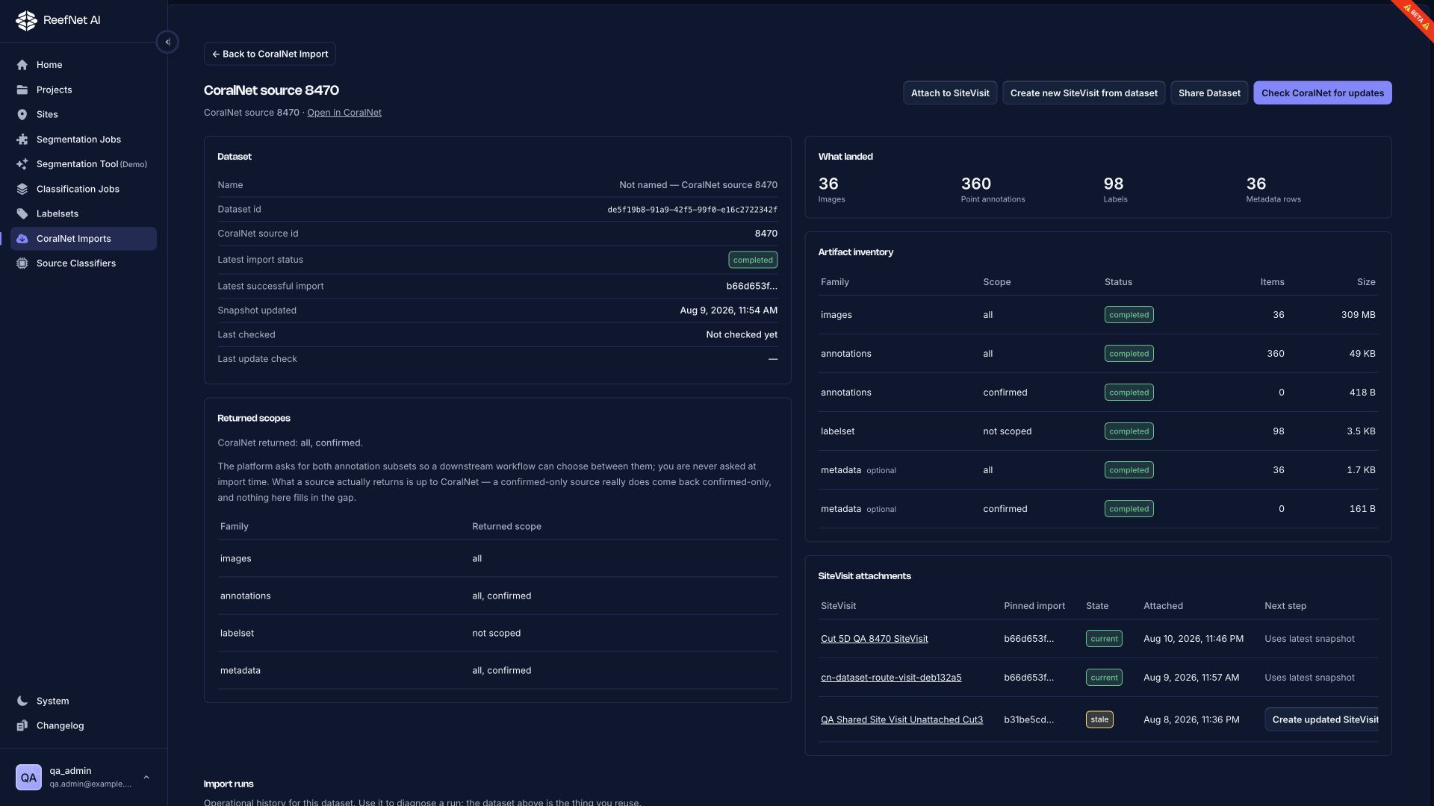This screenshot has width=1434, height=806.
Task: Open Classification Jobs in the sidebar
Action: [x=84, y=189]
